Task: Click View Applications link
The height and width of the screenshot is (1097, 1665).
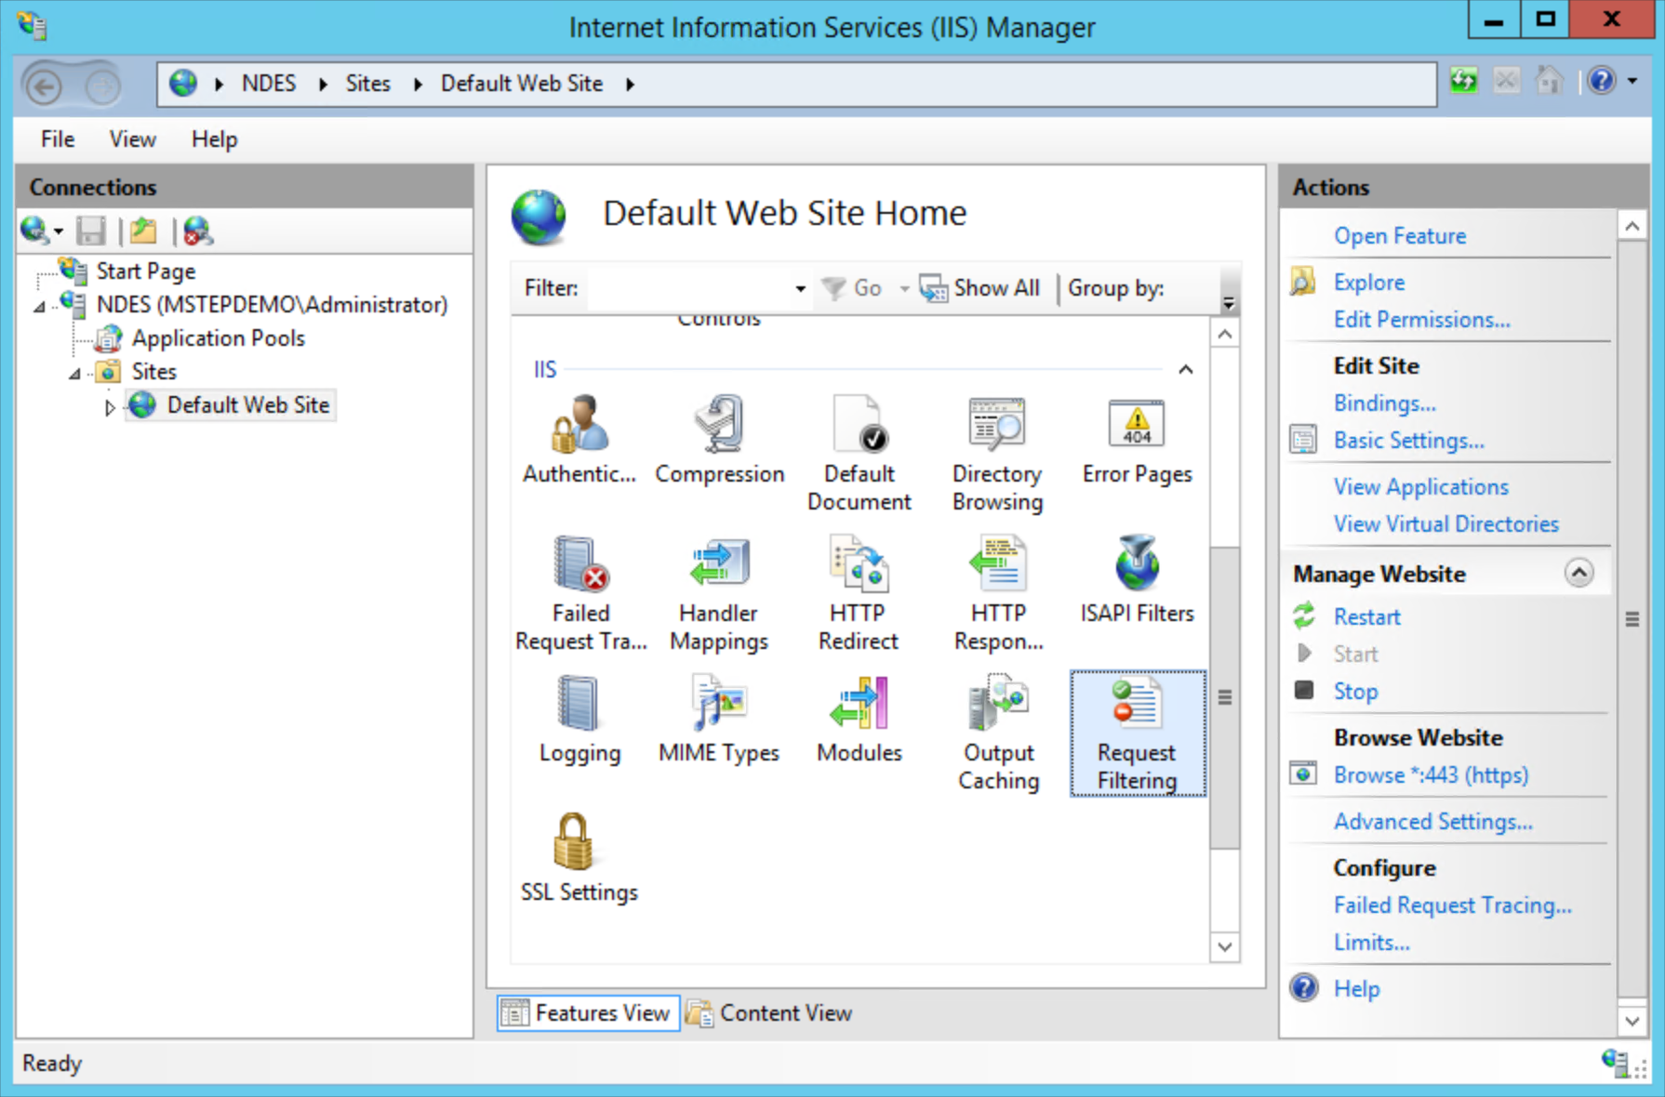Action: pos(1421,487)
